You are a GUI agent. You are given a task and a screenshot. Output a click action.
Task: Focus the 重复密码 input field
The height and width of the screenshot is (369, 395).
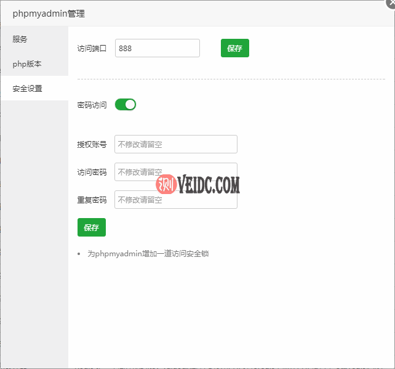[176, 200]
